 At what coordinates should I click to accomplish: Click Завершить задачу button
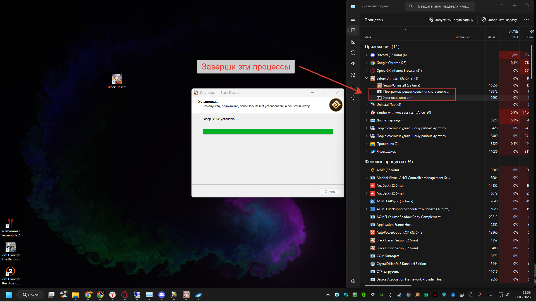[x=499, y=20]
